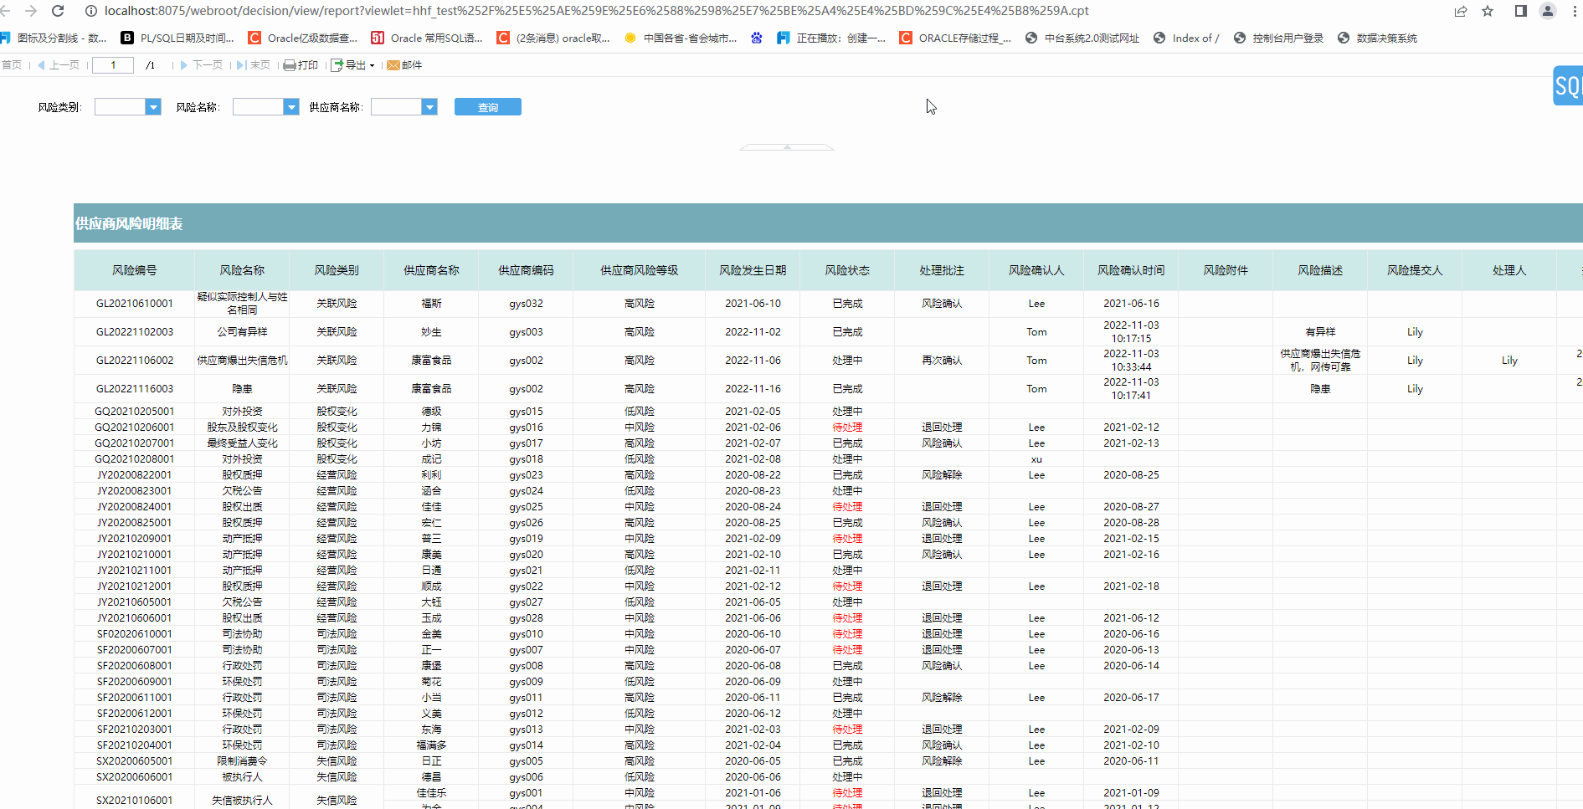Open the blue SQL floating widget
Screen dimensions: 1583x809
pyautogui.click(x=1567, y=85)
